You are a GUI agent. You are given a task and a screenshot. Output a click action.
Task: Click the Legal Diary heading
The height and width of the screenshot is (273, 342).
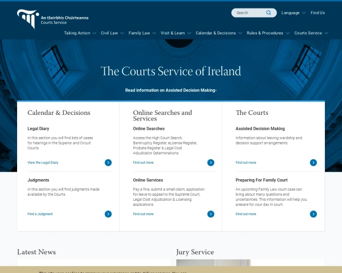(38, 129)
